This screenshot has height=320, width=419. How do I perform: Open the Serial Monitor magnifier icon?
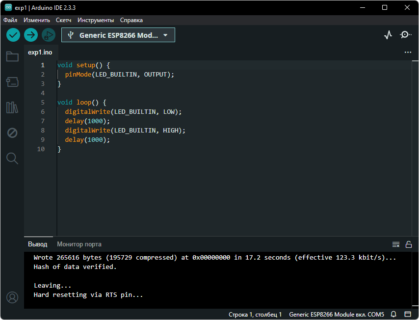pos(406,35)
